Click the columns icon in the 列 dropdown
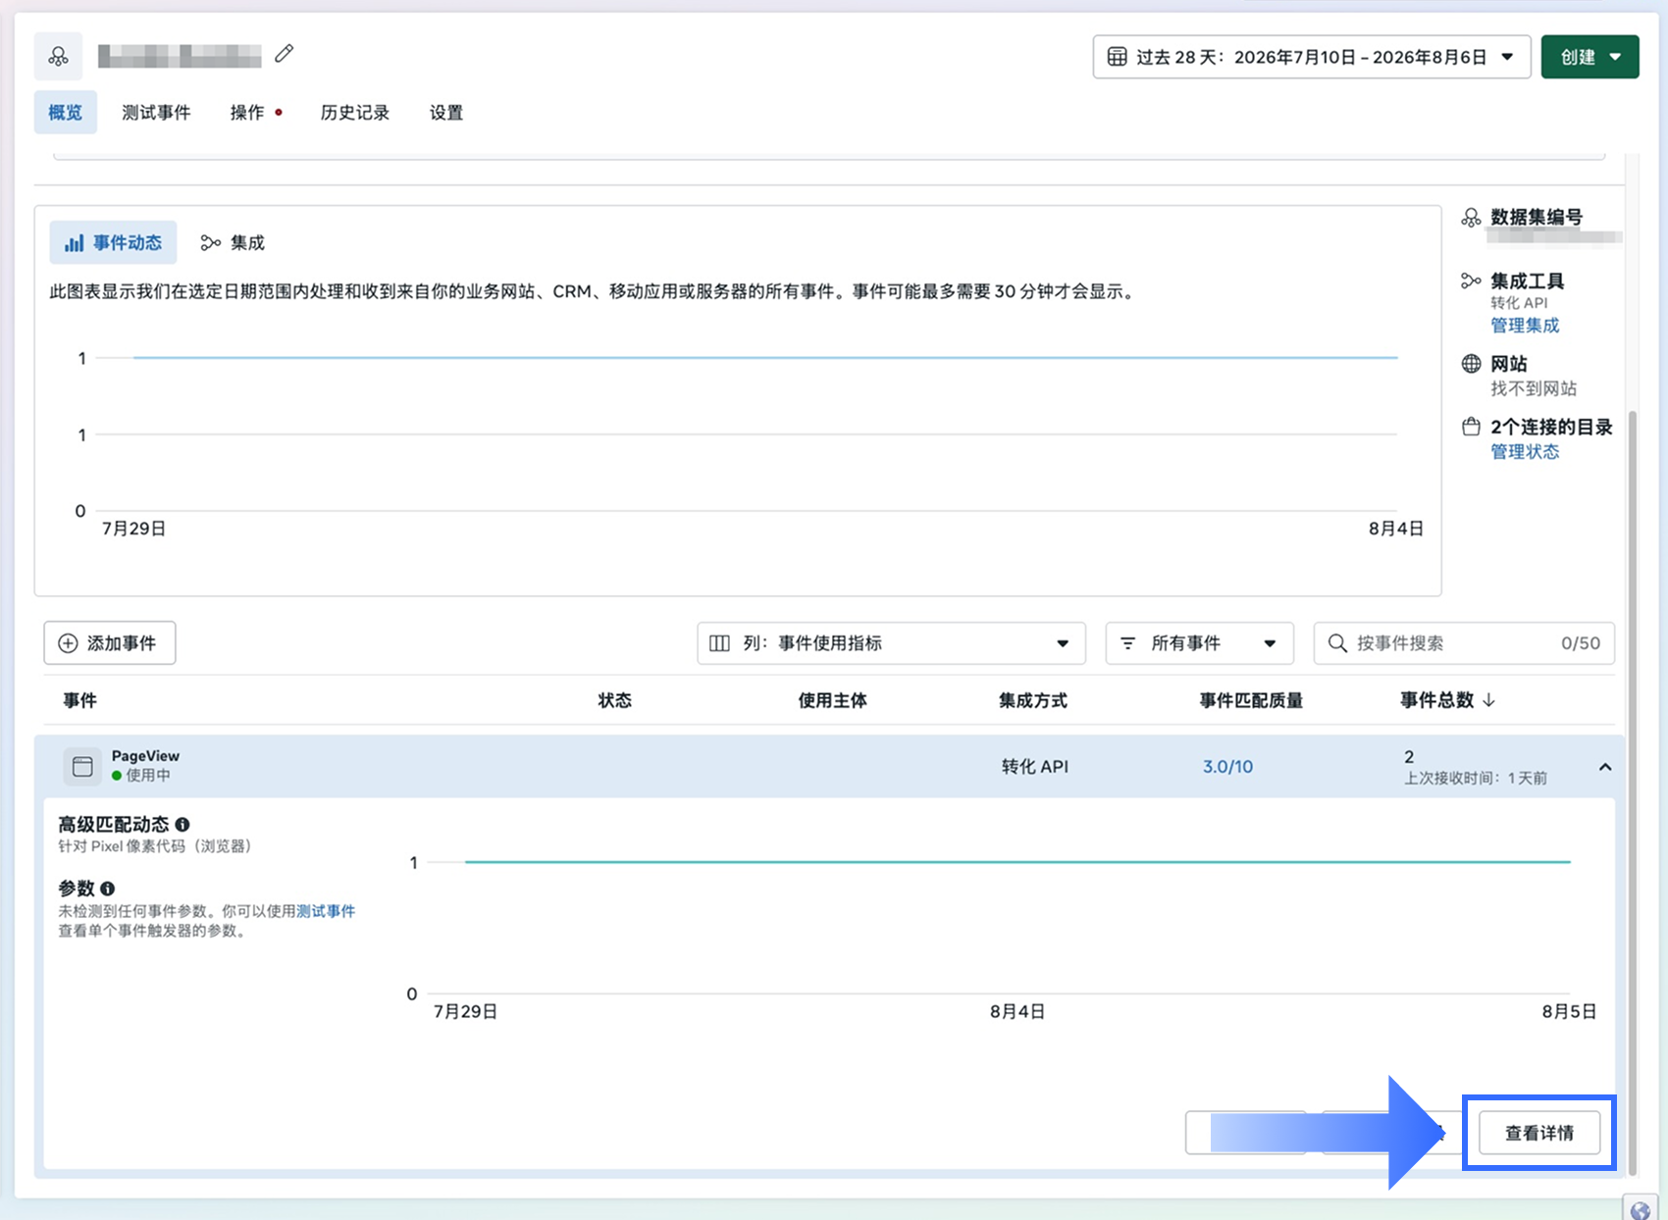The height and width of the screenshot is (1220, 1668). [719, 643]
